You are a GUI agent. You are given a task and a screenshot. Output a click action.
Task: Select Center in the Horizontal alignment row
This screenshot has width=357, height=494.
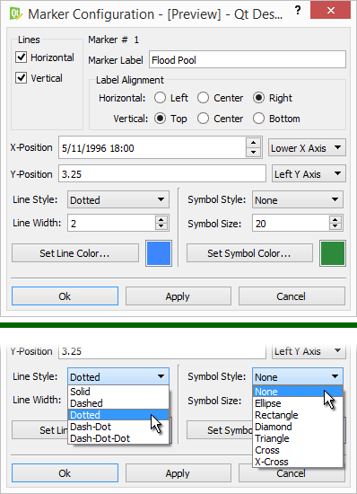click(x=204, y=98)
